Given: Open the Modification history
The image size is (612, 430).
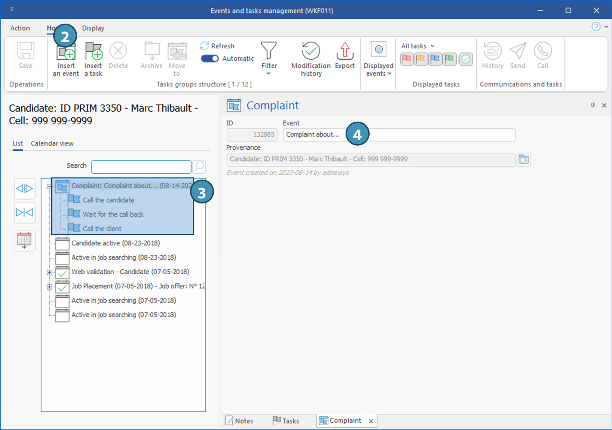Looking at the screenshot, I should tap(311, 58).
